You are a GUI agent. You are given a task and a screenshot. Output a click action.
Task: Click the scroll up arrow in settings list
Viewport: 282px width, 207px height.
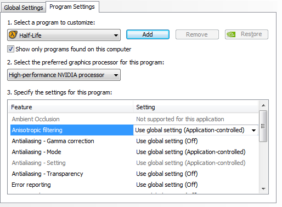point(263,105)
